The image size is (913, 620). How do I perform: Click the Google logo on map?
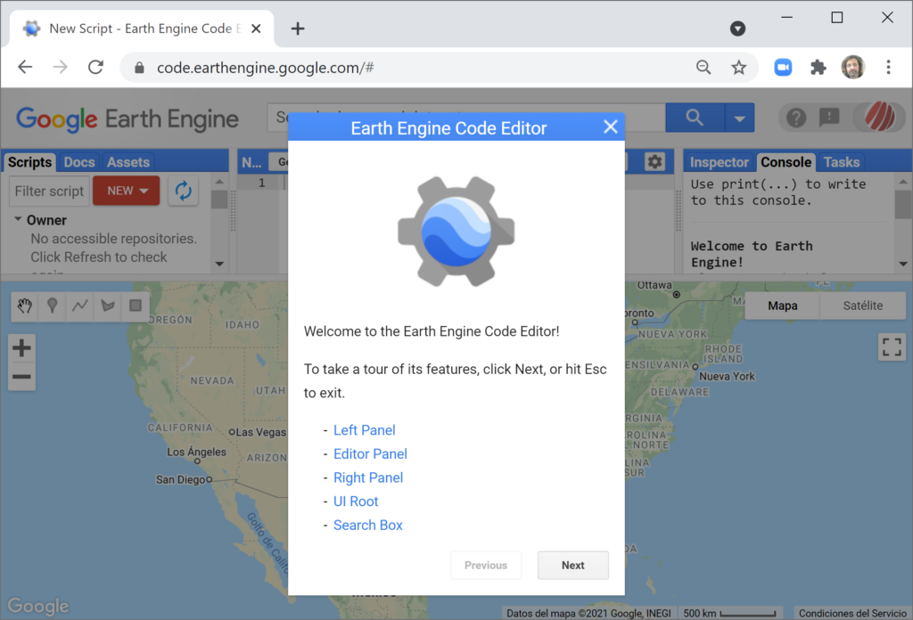tap(38, 606)
